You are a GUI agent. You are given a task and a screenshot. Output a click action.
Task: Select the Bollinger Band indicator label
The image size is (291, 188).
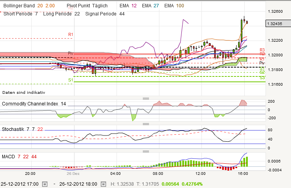tap(19, 6)
